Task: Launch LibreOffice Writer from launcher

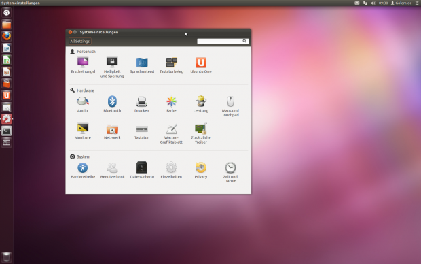Action: 6,48
